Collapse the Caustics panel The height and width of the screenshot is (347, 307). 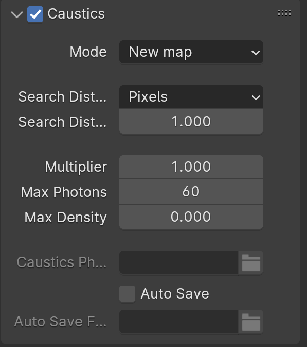click(x=17, y=14)
